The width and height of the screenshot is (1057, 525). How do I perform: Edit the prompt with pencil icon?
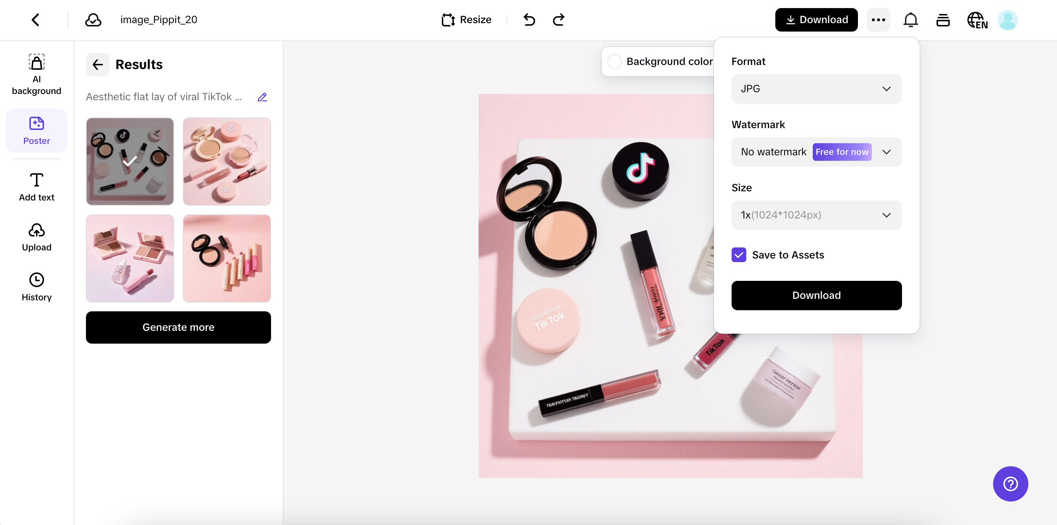[262, 97]
